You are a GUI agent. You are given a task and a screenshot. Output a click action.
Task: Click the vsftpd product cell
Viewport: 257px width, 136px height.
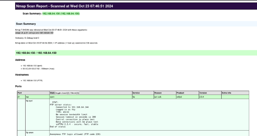coord(179,97)
